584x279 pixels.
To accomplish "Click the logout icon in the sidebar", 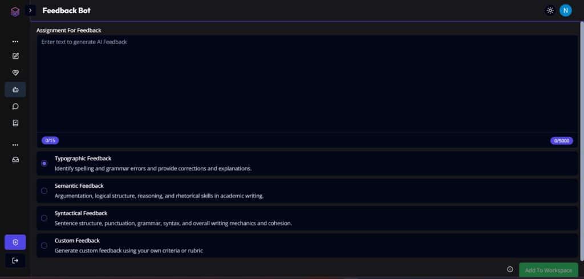I will pos(15,260).
